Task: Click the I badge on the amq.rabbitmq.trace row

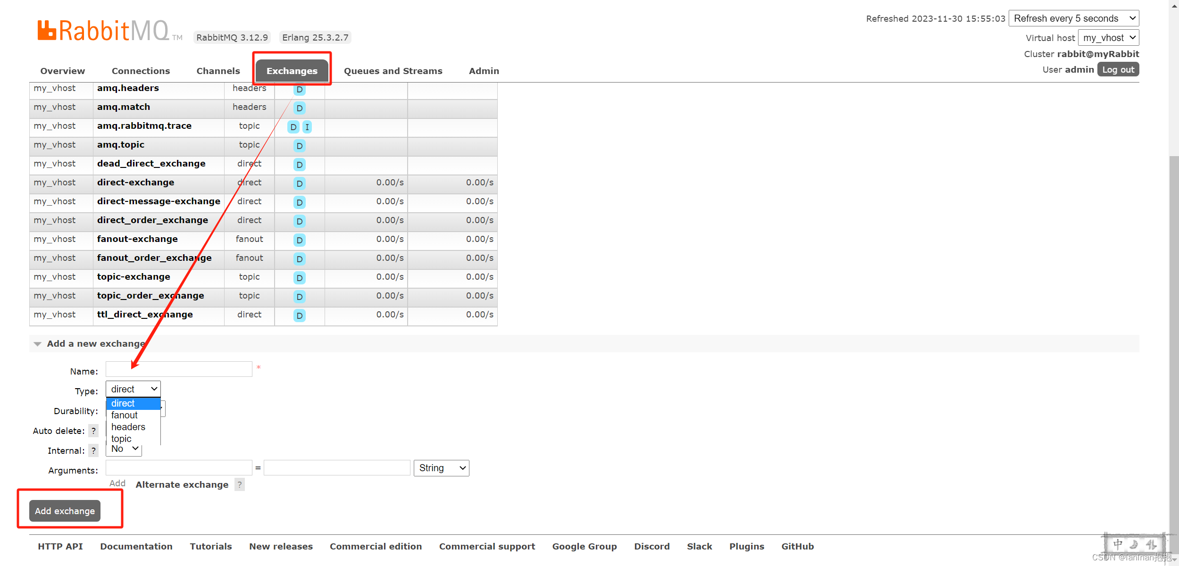Action: point(307,127)
